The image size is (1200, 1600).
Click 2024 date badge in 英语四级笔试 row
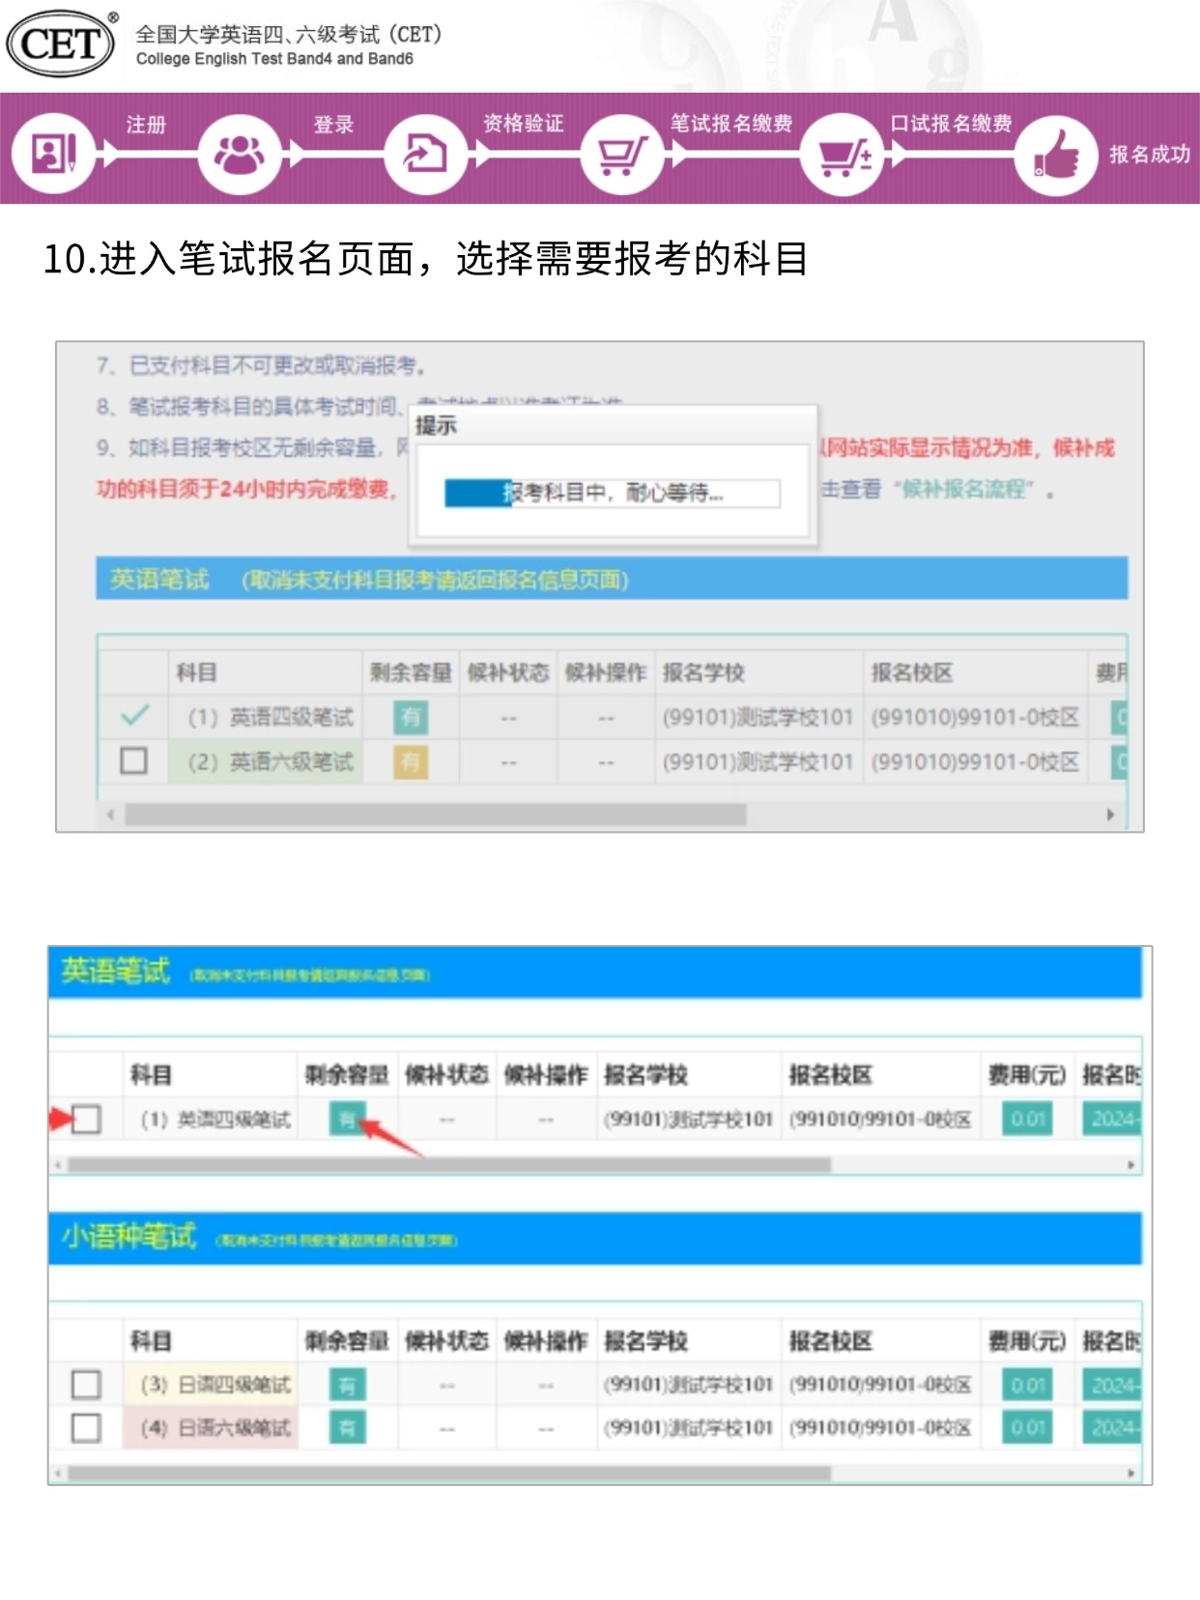[1111, 1119]
